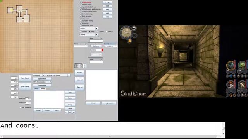Click the Group button in mob controls

(x=70, y=105)
